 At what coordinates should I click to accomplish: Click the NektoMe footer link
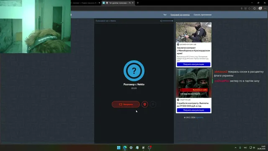pos(200,117)
